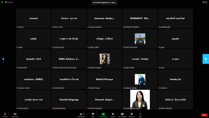Screen dimensions: 209x118
Task: Toggle meeting recording with the Record button
Action: 113,114
